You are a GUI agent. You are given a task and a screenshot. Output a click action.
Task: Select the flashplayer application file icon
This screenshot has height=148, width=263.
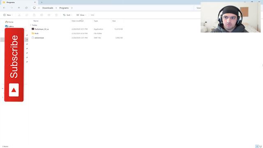pyautogui.click(x=33, y=29)
